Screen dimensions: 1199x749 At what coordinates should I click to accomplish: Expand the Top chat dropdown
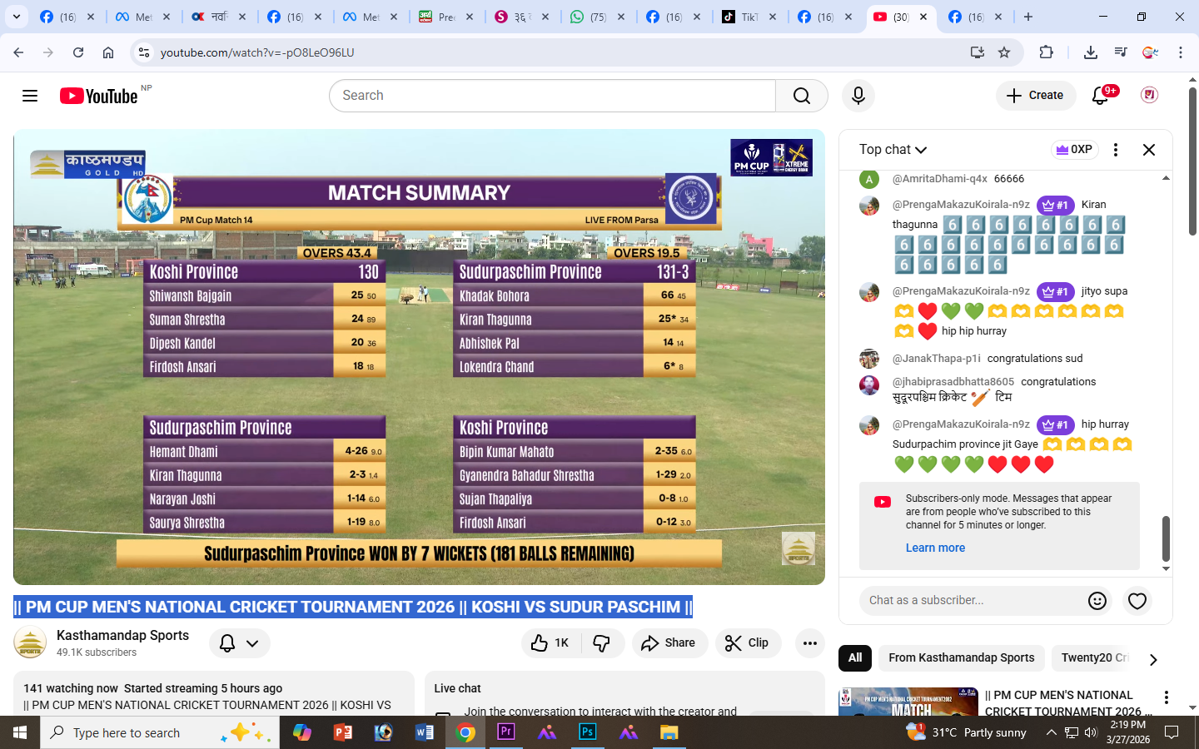pyautogui.click(x=893, y=150)
